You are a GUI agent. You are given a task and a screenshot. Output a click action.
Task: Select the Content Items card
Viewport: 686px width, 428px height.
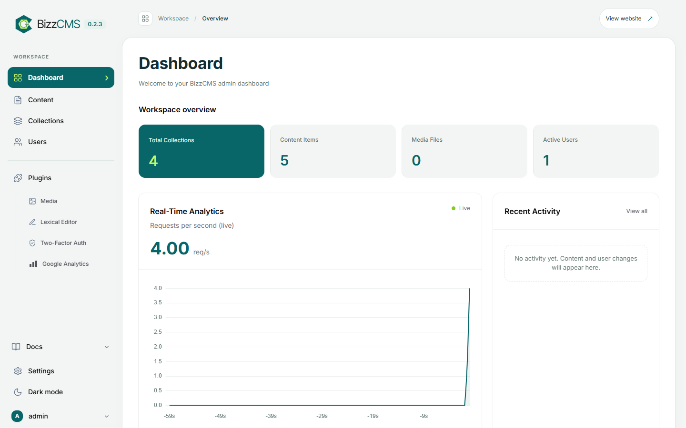click(333, 151)
